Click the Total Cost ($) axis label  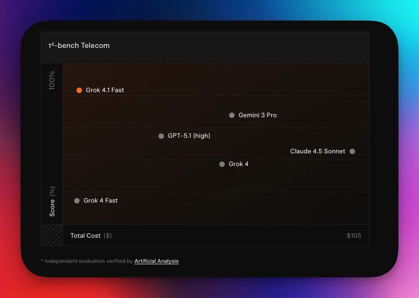pos(91,236)
